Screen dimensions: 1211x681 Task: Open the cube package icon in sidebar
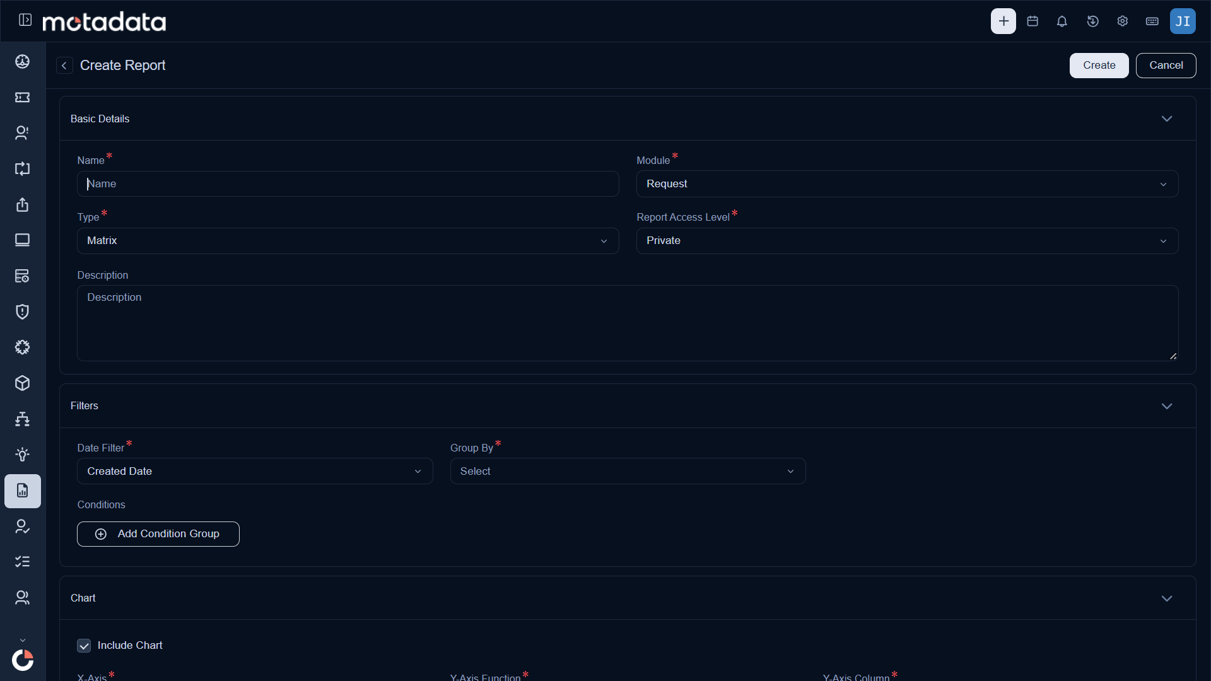click(x=23, y=383)
